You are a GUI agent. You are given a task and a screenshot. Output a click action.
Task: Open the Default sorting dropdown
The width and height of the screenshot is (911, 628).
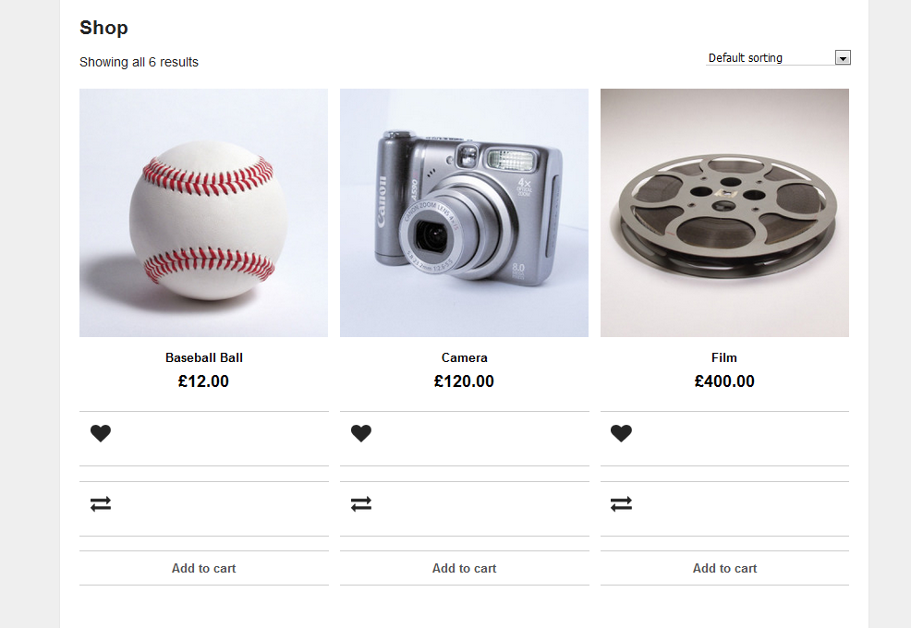[x=771, y=58]
